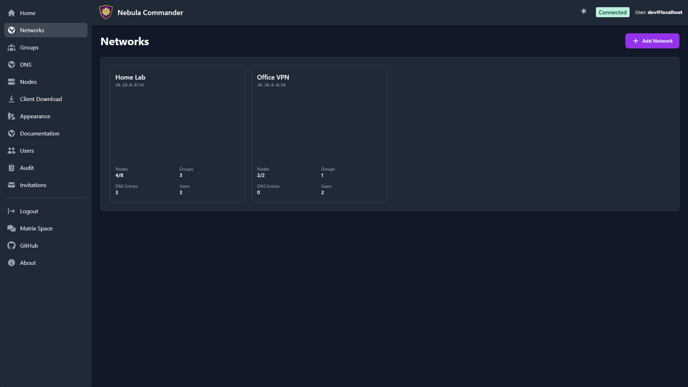Click the Nodes server icon
Screen dimensions: 688x387
click(11, 82)
